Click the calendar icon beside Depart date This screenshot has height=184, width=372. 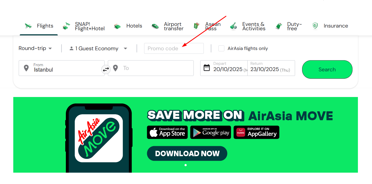[x=207, y=68]
